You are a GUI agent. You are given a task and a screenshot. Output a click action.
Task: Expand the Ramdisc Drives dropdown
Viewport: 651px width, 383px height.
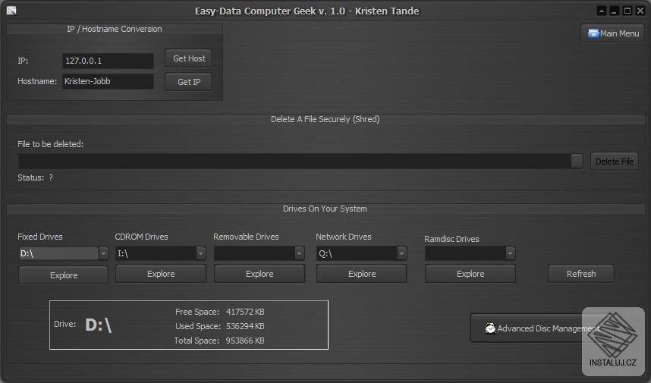click(511, 253)
